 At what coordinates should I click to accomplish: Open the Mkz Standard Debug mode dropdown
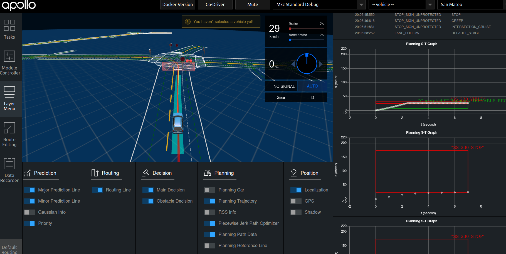pos(319,4)
